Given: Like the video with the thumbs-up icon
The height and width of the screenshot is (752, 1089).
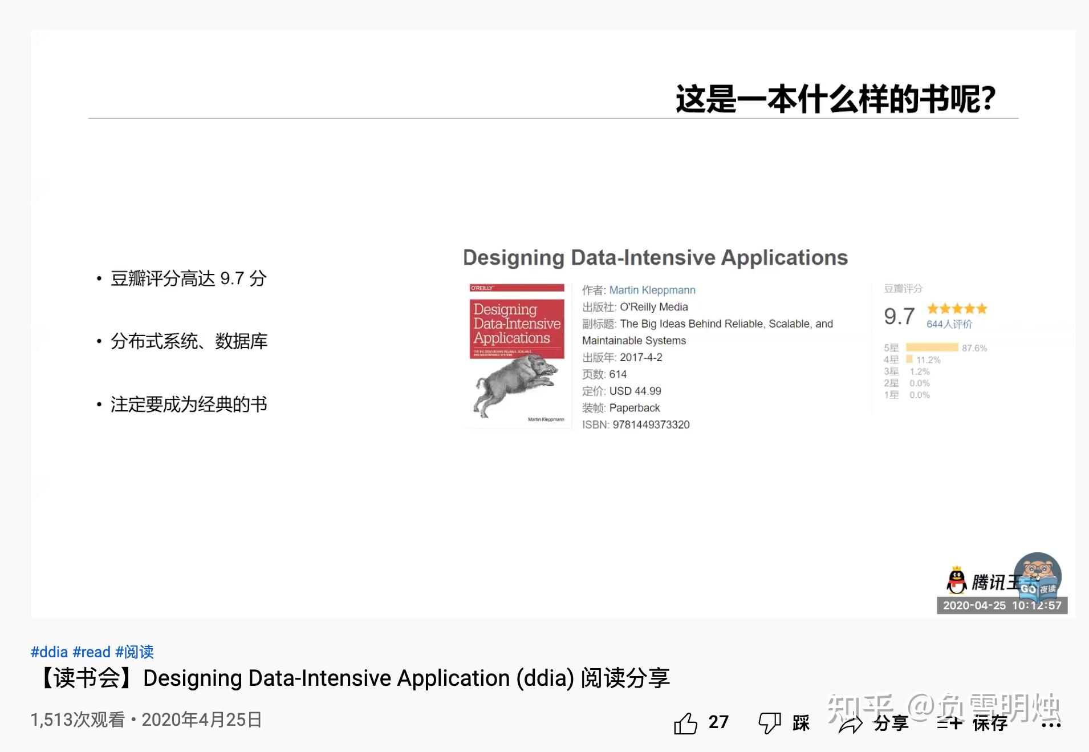Looking at the screenshot, I should click(x=687, y=722).
